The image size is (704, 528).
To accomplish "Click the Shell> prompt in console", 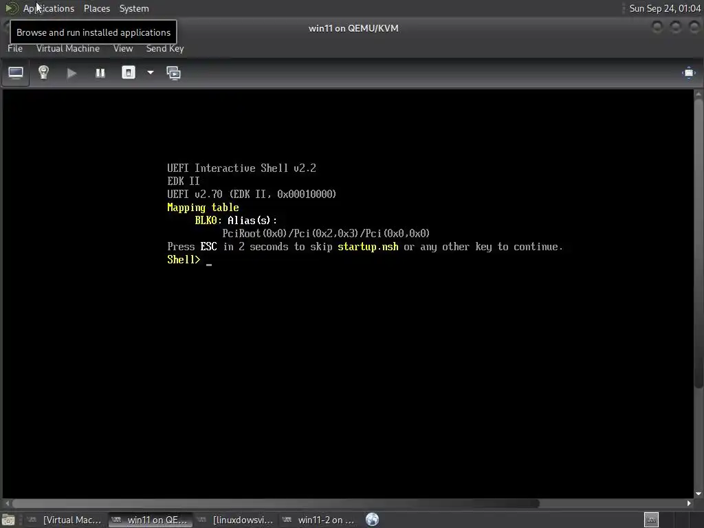I will (x=184, y=259).
